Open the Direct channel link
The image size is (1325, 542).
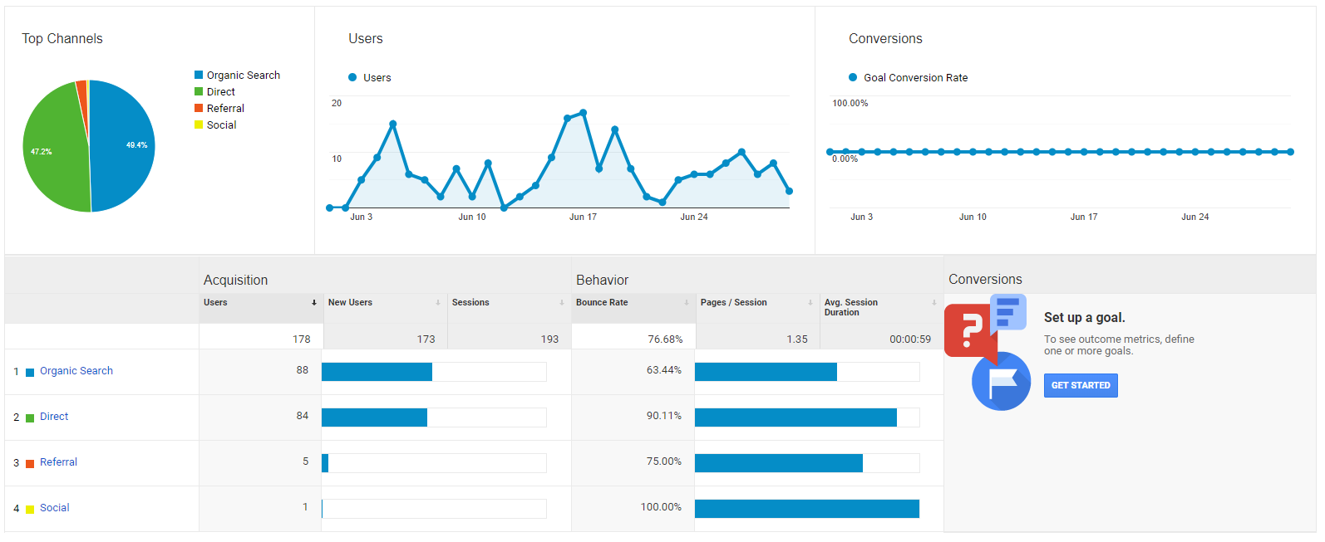(54, 417)
